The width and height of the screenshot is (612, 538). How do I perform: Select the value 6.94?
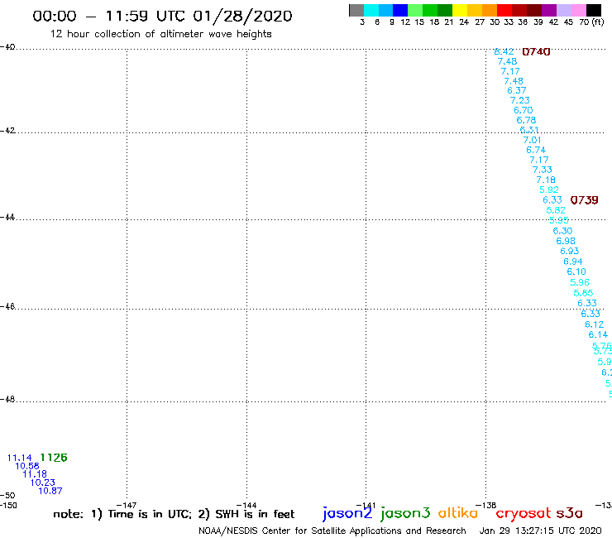point(573,262)
